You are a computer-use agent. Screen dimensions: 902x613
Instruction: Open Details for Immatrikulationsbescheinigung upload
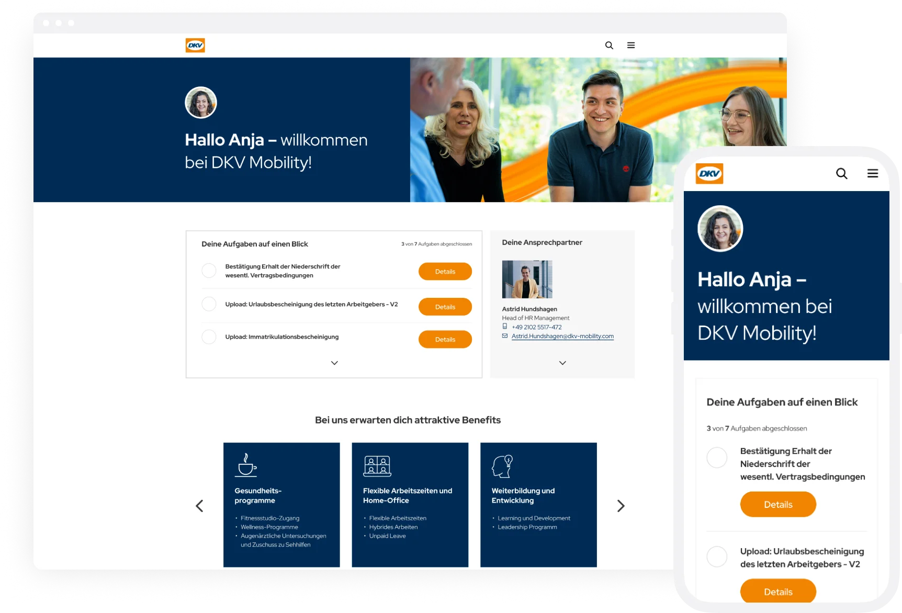(445, 339)
